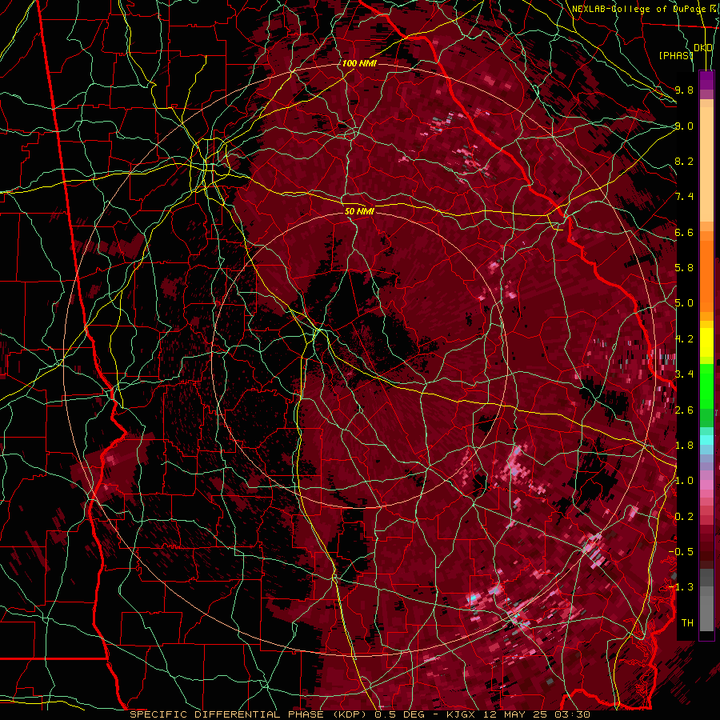Pick the 5.0 scale value
This screenshot has height=720, width=720.
point(684,303)
